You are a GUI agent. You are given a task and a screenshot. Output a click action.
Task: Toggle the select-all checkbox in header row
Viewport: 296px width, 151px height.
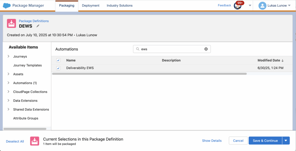point(58,60)
